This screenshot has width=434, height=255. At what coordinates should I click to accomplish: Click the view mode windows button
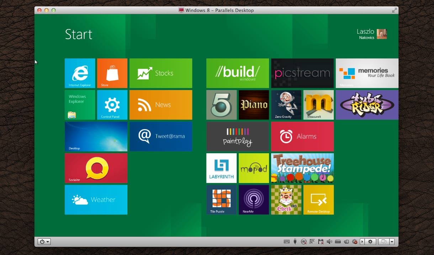coord(384,242)
